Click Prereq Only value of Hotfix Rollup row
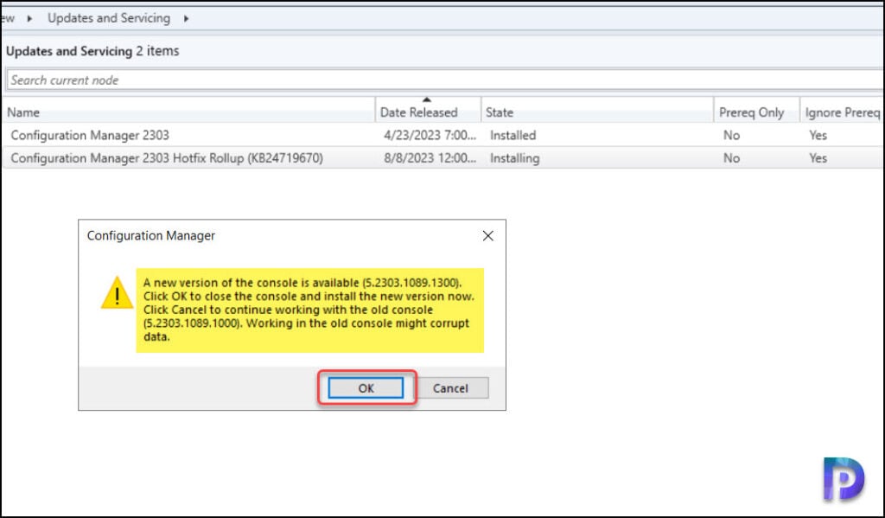 tap(731, 158)
